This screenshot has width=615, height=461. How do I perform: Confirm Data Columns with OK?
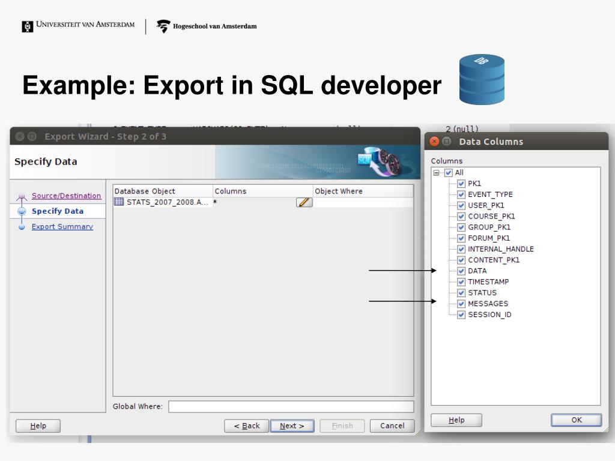tap(576, 420)
